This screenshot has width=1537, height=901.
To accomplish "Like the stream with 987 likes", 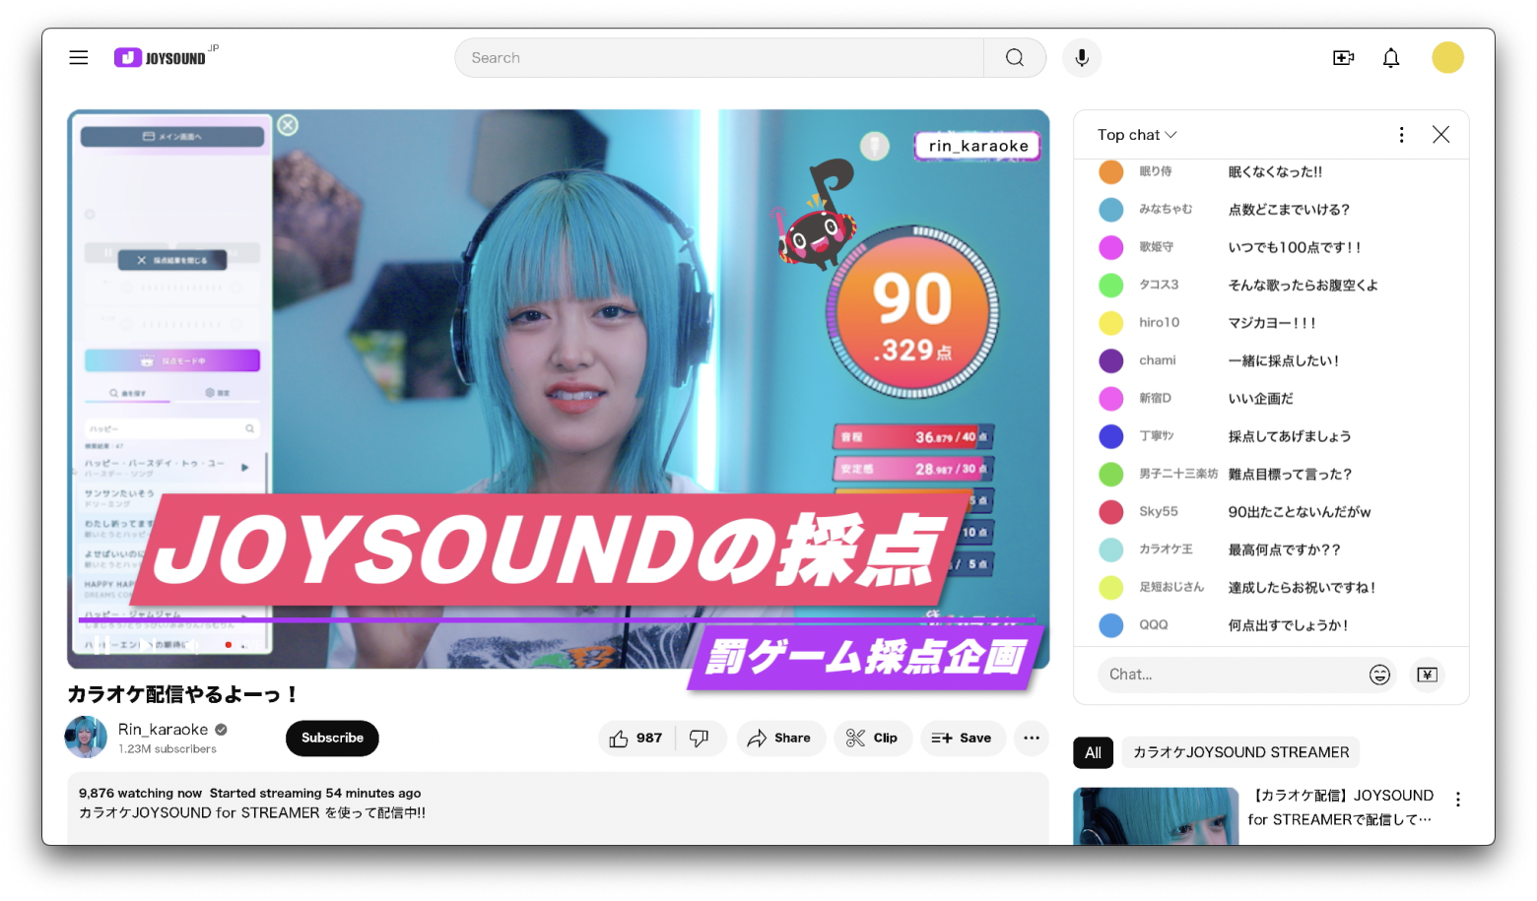I will tap(635, 738).
